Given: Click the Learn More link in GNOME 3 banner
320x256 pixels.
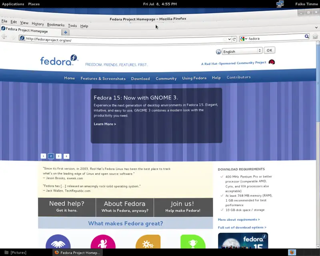Looking at the screenshot, I should [x=105, y=124].
